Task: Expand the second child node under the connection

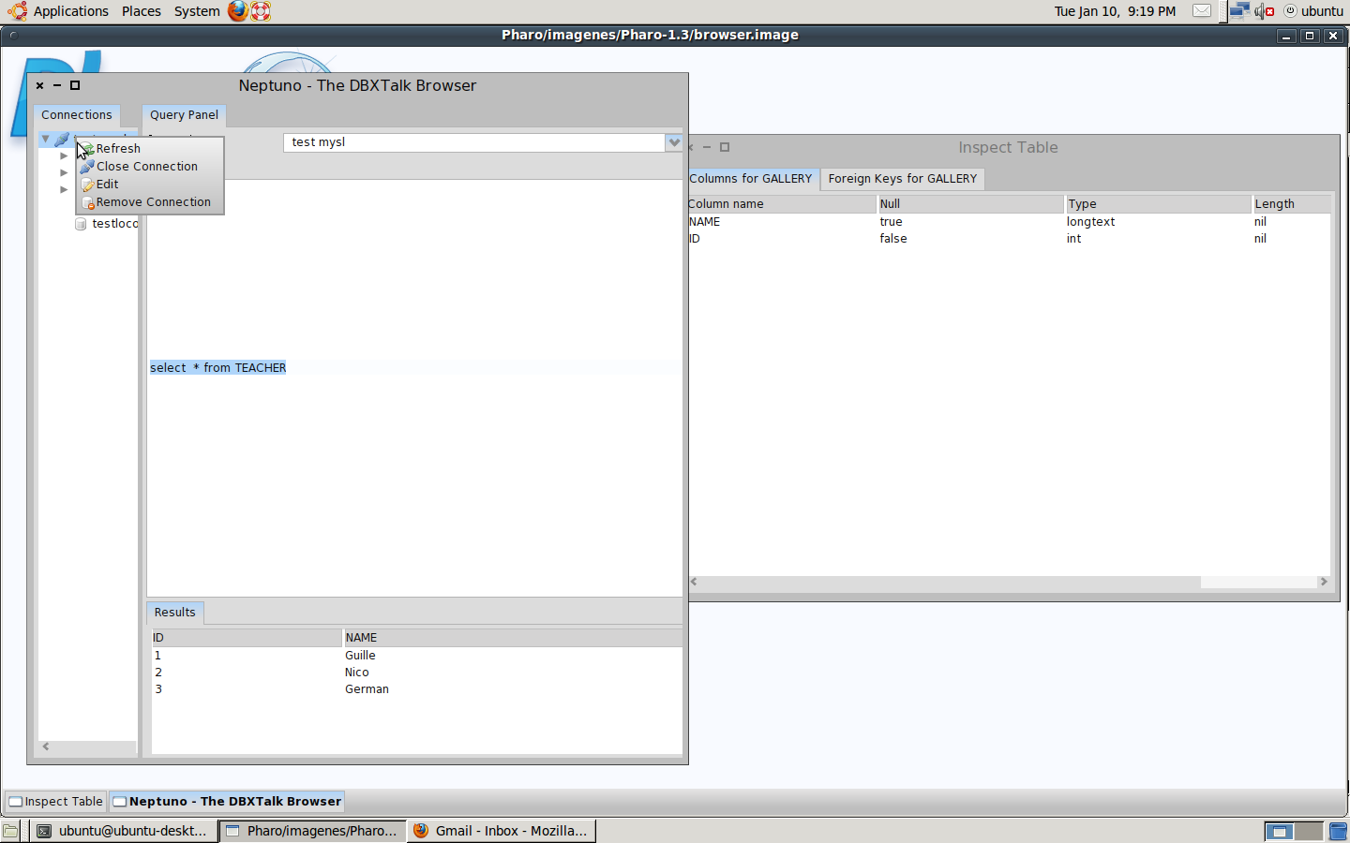Action: pos(64,172)
